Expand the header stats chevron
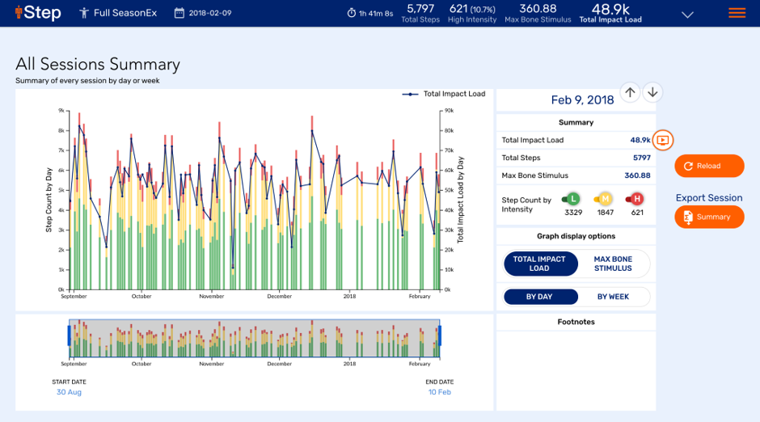This screenshot has width=760, height=422. pyautogui.click(x=687, y=15)
